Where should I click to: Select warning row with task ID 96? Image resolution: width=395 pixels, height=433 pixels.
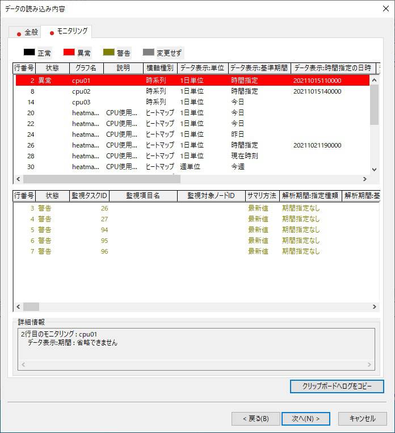(196, 251)
